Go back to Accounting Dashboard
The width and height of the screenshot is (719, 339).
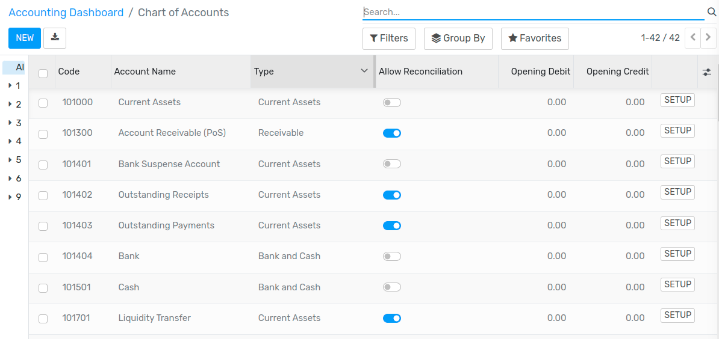(66, 13)
